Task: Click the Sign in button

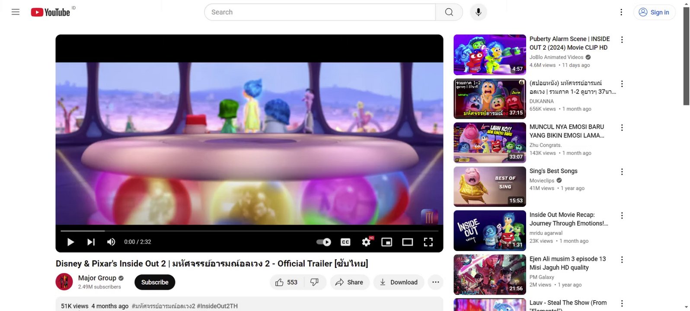Action: tap(654, 12)
